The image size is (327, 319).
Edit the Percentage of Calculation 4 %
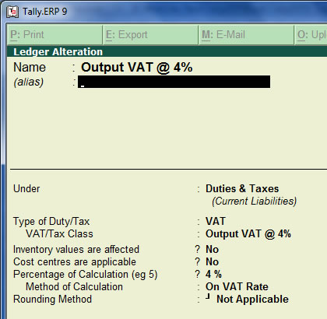(213, 274)
